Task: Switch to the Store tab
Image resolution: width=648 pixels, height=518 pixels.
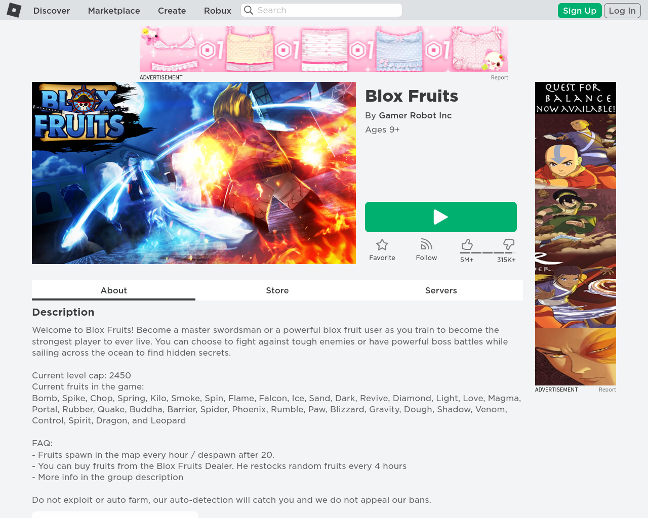Action: [x=277, y=290]
